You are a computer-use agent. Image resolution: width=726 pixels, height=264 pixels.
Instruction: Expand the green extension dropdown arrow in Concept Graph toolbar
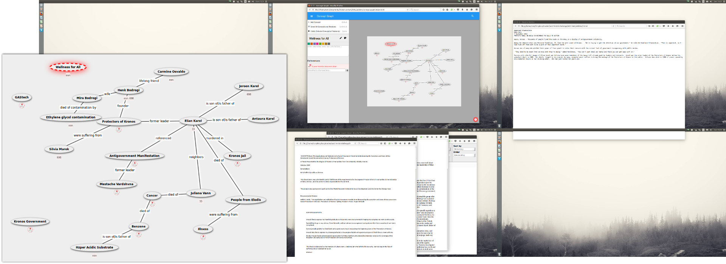454,10
